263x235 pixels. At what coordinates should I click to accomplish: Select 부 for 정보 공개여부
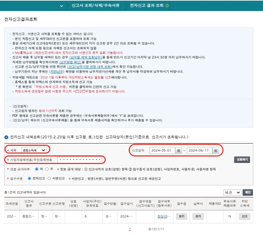click(47, 169)
